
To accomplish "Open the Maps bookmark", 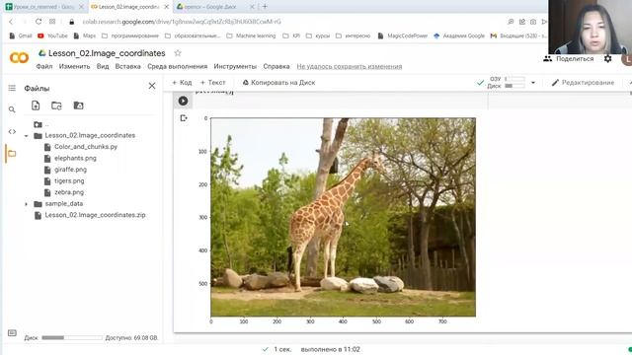I will [x=85, y=35].
